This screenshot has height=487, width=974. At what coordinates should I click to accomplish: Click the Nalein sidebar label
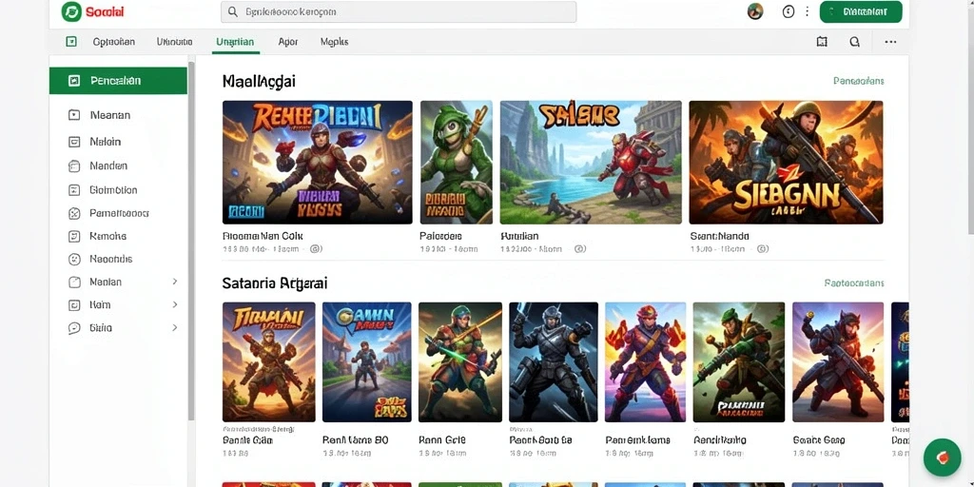pos(105,142)
